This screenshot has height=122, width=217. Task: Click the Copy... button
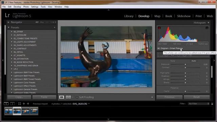pos(19,97)
